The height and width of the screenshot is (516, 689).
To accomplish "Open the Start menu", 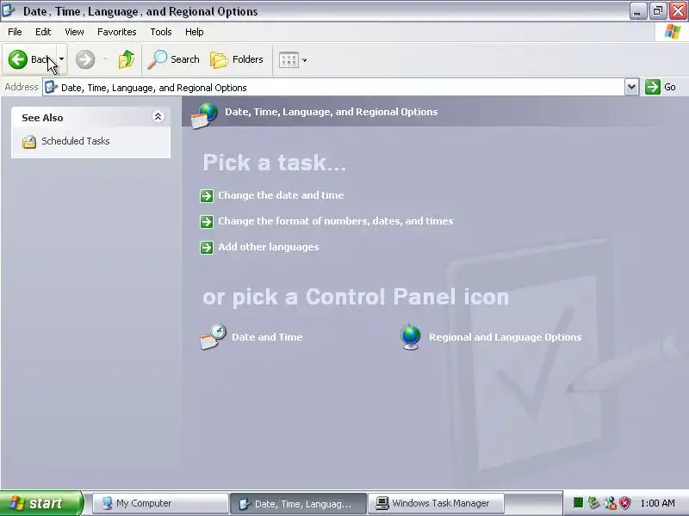I will tap(41, 503).
